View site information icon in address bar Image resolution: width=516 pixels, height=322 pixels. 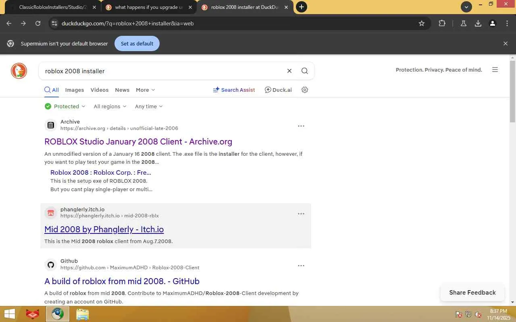tap(54, 23)
